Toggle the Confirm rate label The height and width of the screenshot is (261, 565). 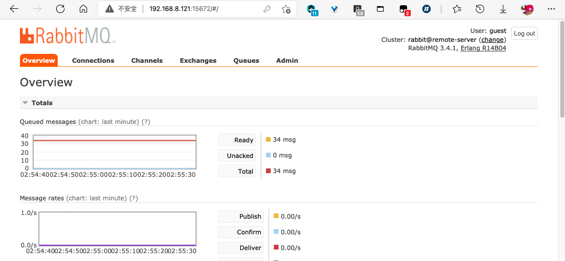(x=241, y=232)
